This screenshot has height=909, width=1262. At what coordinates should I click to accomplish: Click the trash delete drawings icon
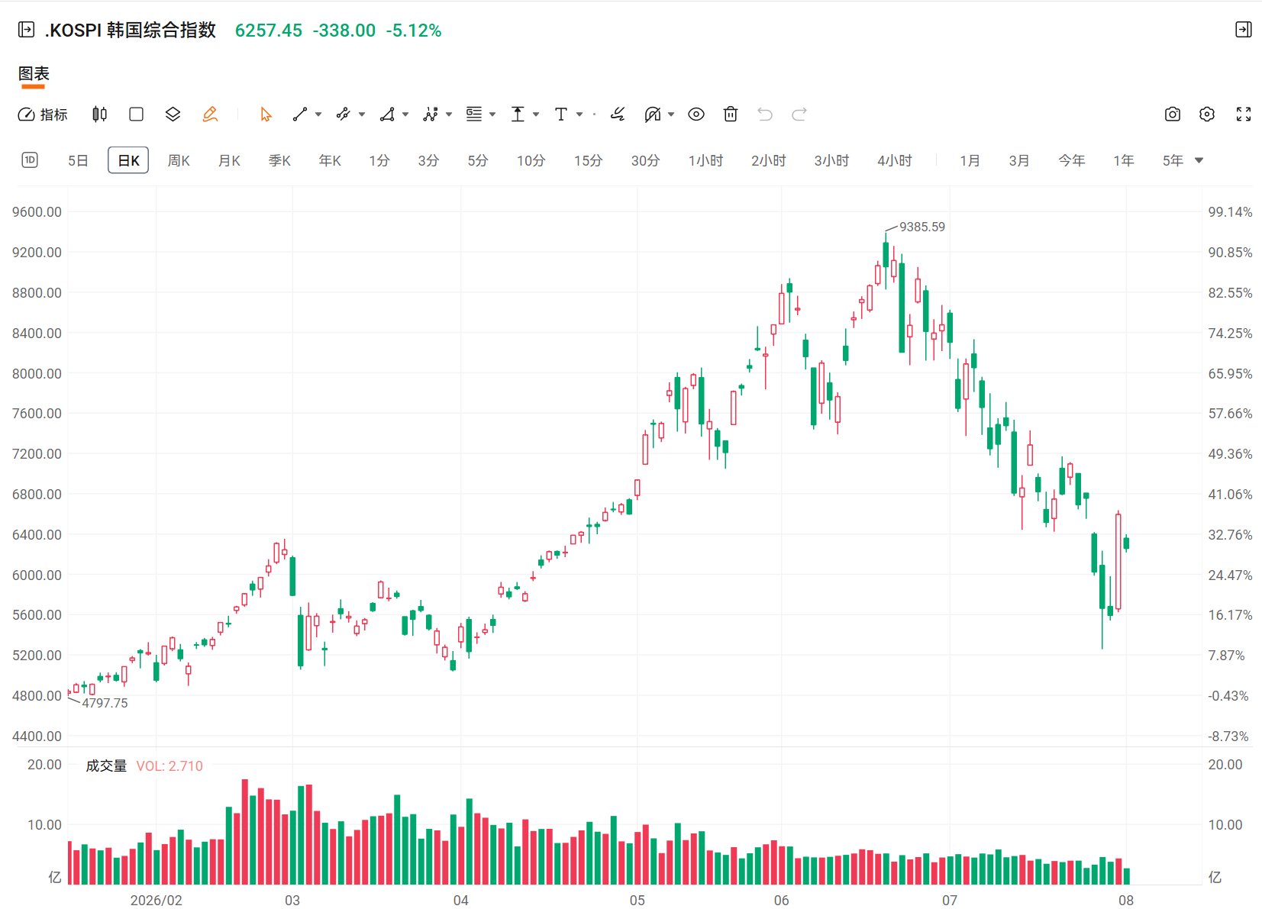pyautogui.click(x=731, y=114)
